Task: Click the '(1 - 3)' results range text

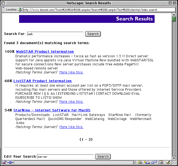Action: point(86,139)
